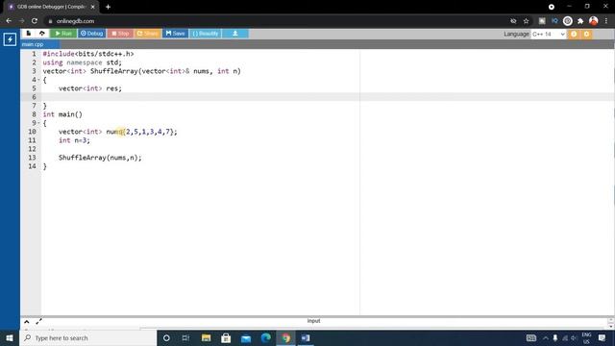
Task: Click the upload file cloud icon
Action: click(x=42, y=34)
